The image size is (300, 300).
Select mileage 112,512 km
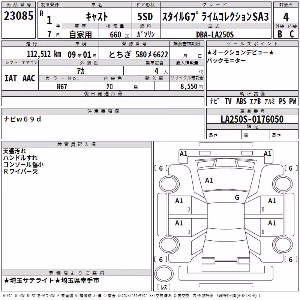coord(44,54)
